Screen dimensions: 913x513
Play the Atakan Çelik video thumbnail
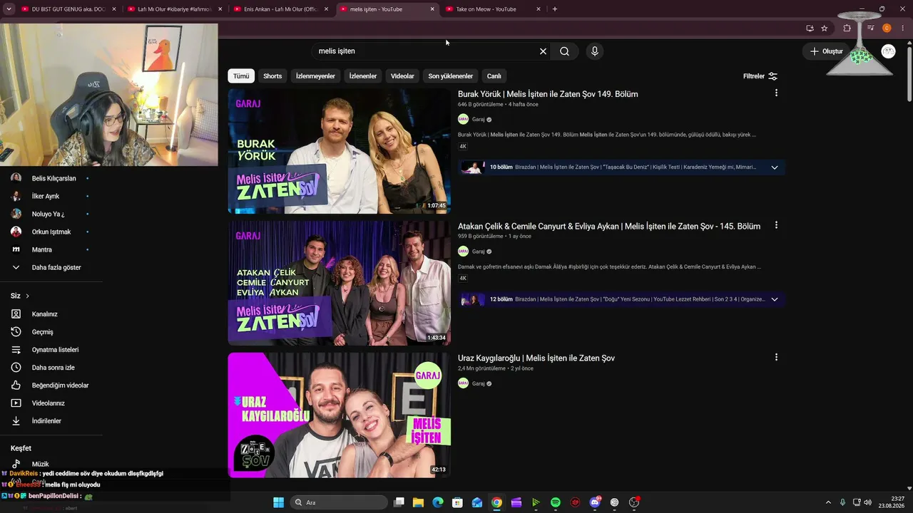[x=339, y=283]
